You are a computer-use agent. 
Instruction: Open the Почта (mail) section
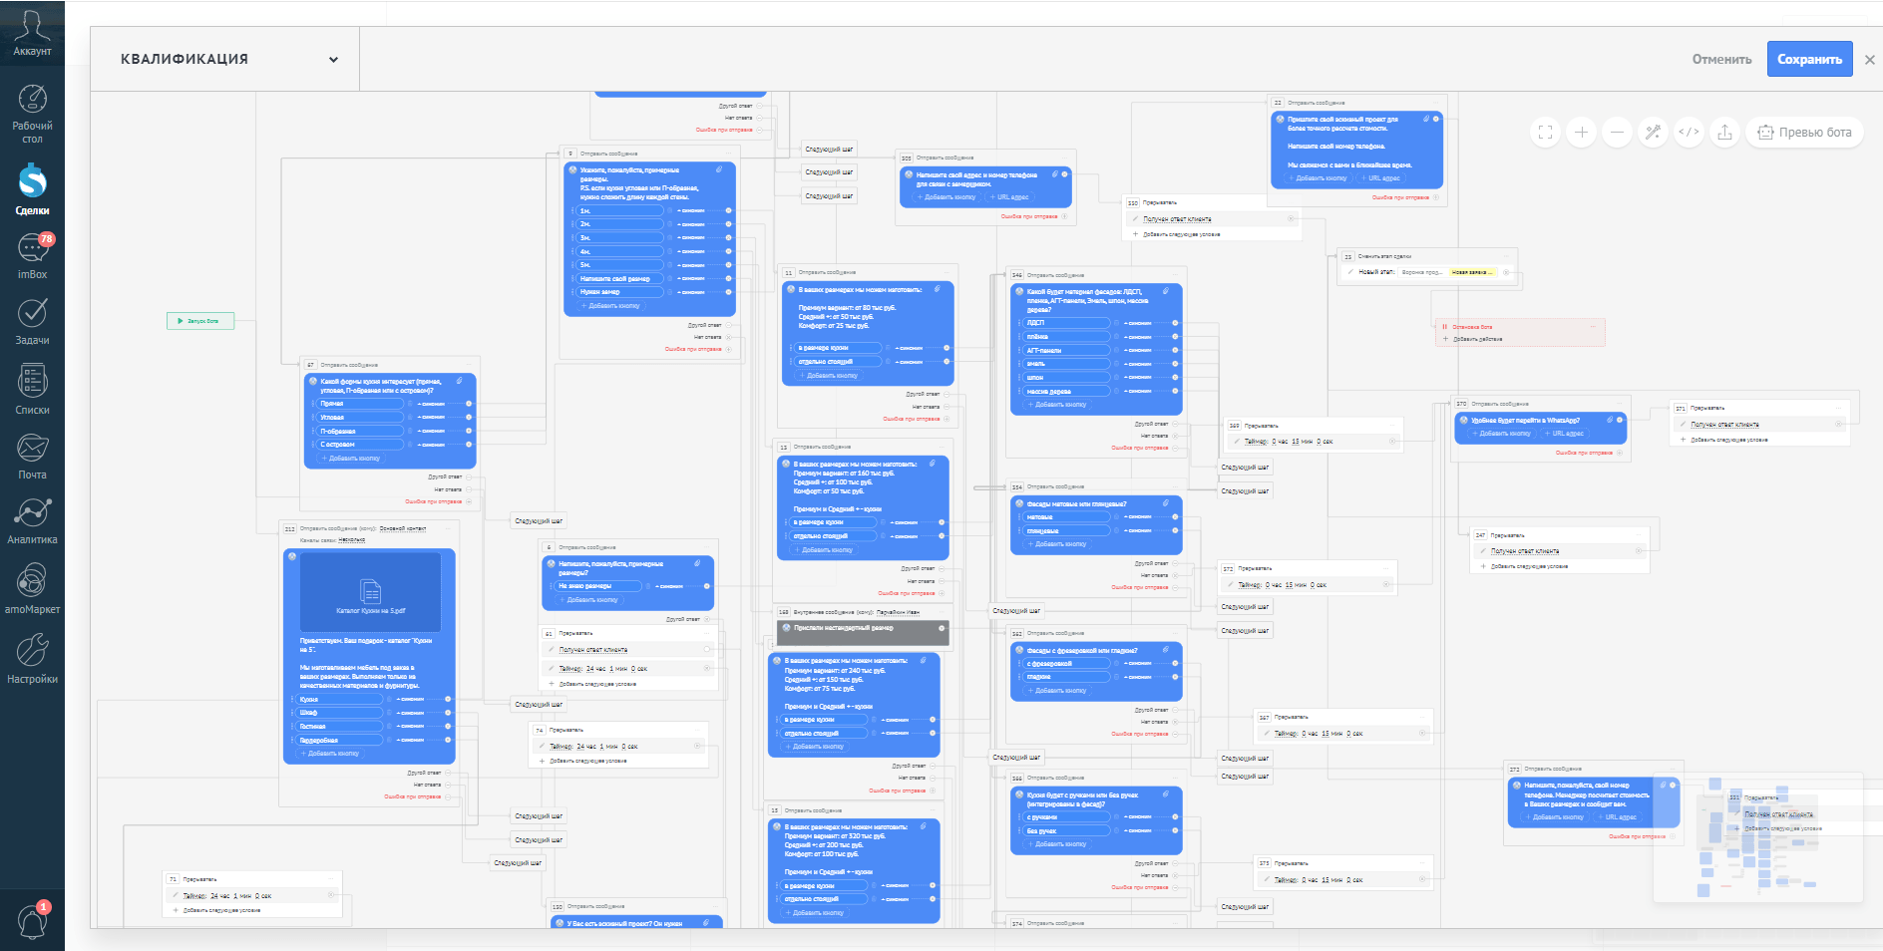coord(32,457)
